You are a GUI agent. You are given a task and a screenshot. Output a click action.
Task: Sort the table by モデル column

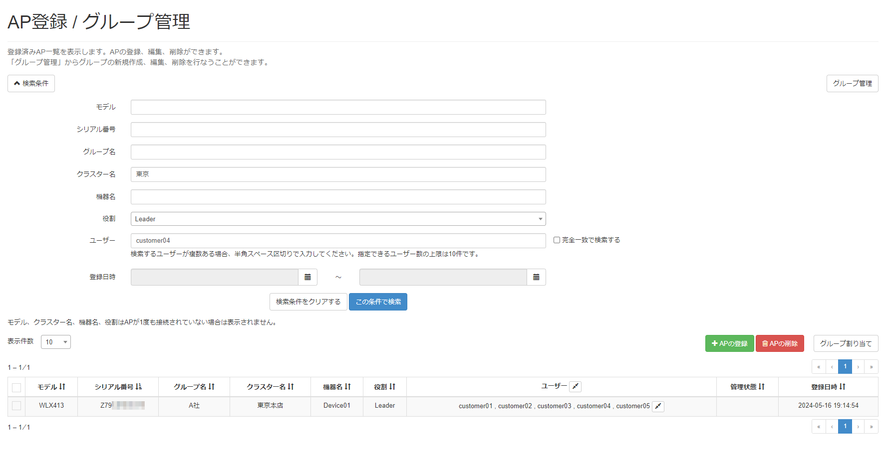pyautogui.click(x=62, y=386)
